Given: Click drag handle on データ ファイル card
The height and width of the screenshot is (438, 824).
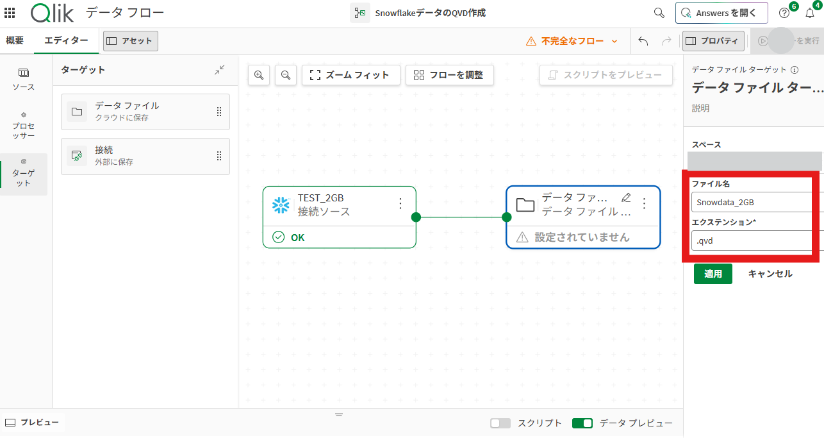Looking at the screenshot, I should point(219,112).
